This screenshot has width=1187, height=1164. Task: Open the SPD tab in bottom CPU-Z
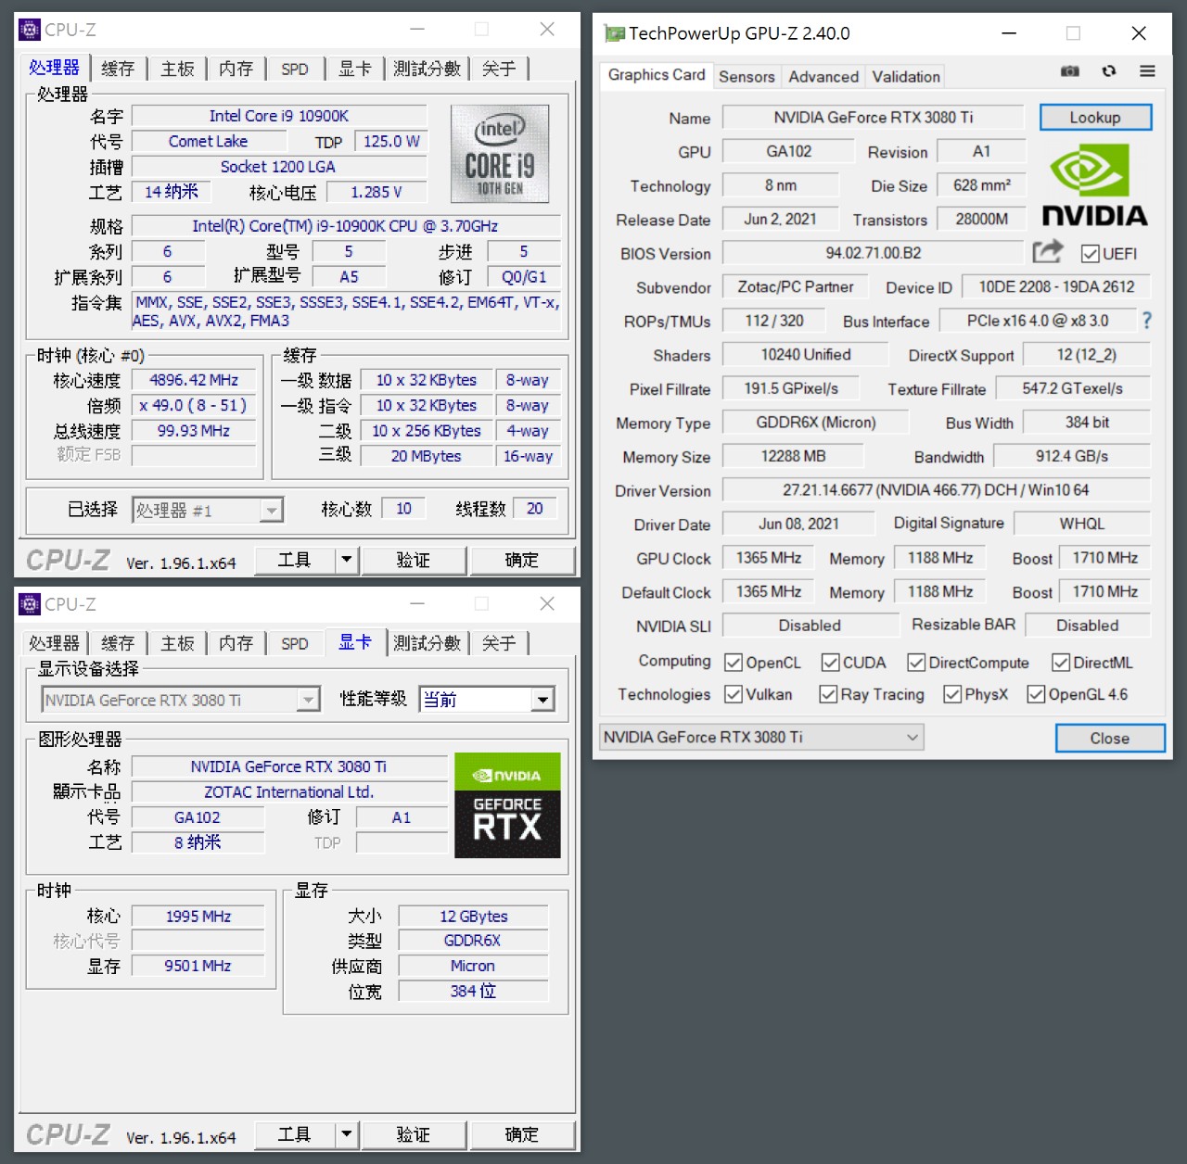pos(295,643)
